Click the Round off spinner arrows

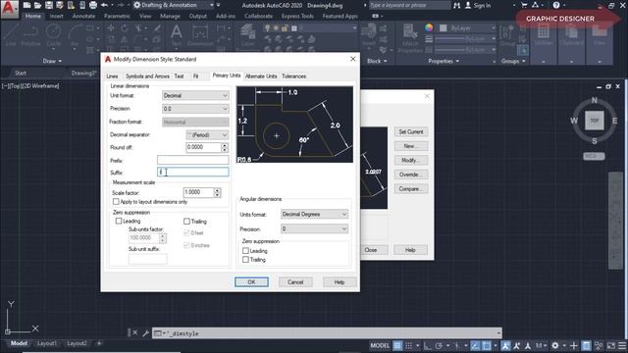[x=225, y=148]
